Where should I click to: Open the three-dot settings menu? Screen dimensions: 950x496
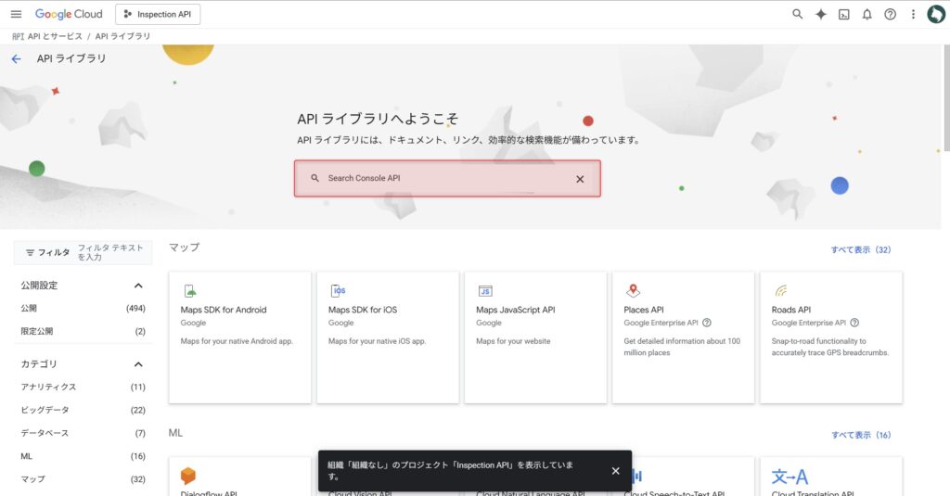[913, 14]
